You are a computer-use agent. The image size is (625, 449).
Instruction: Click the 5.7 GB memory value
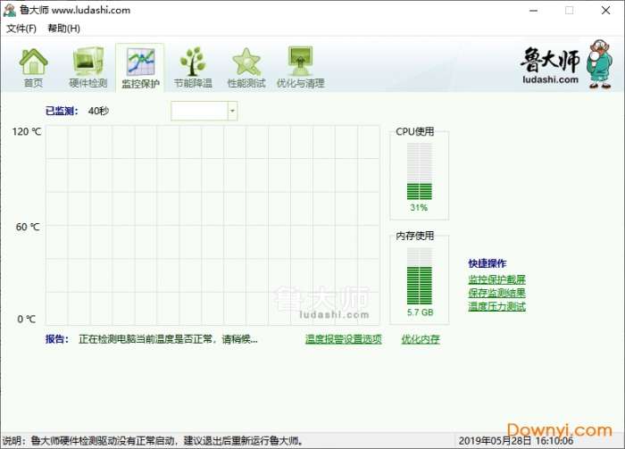coord(421,312)
